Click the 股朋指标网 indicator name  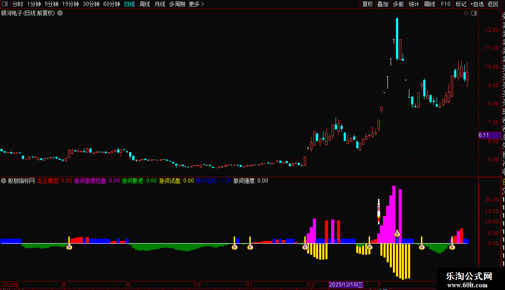point(21,181)
